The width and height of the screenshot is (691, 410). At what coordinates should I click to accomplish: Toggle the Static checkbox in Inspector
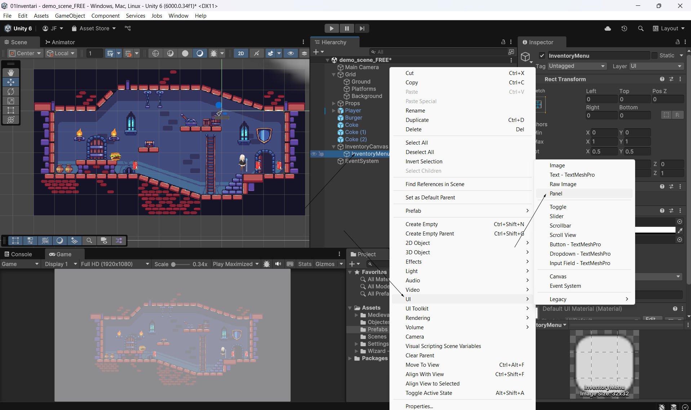655,56
